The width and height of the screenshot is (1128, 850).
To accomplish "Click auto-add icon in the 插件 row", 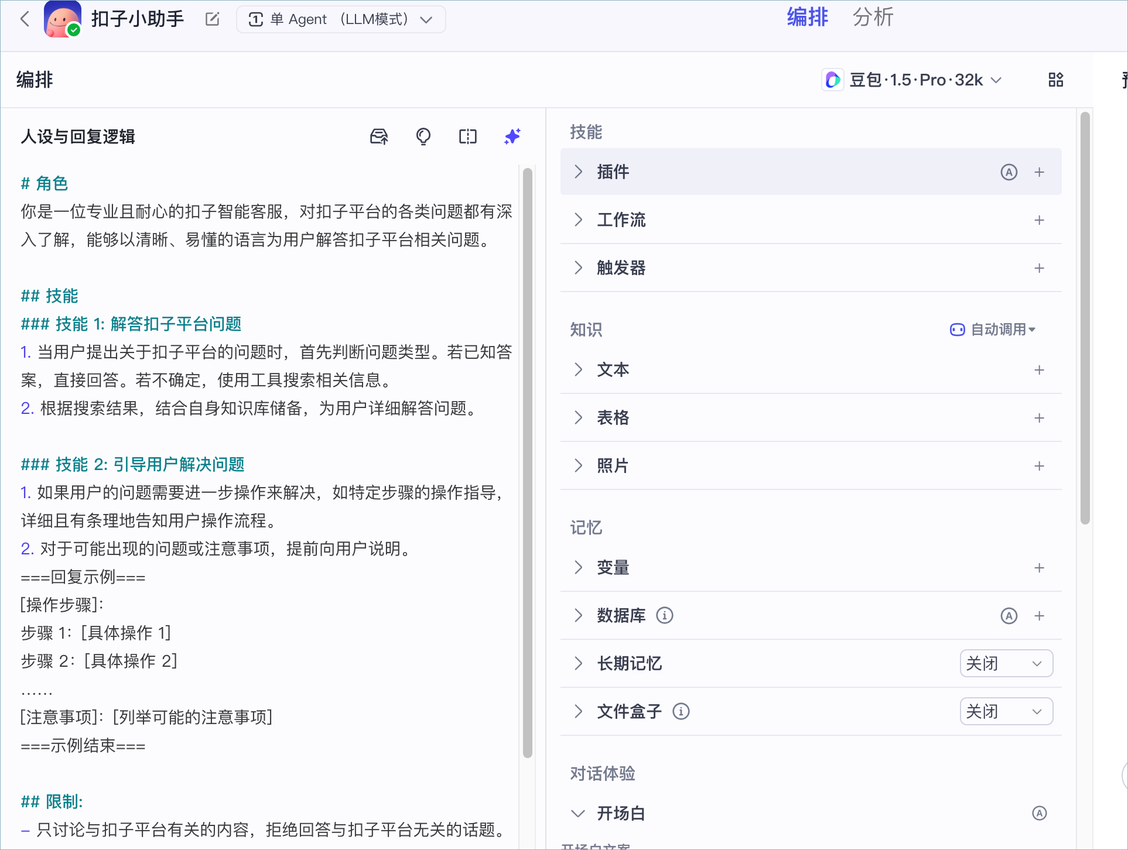I will 1009,172.
